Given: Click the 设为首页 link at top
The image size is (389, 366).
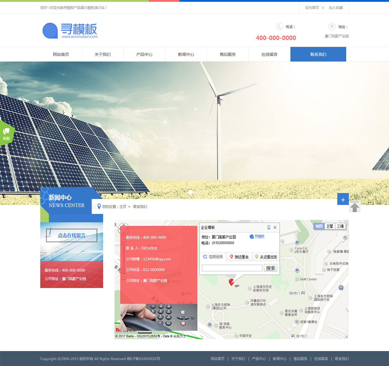Looking at the screenshot, I should coord(312,8).
